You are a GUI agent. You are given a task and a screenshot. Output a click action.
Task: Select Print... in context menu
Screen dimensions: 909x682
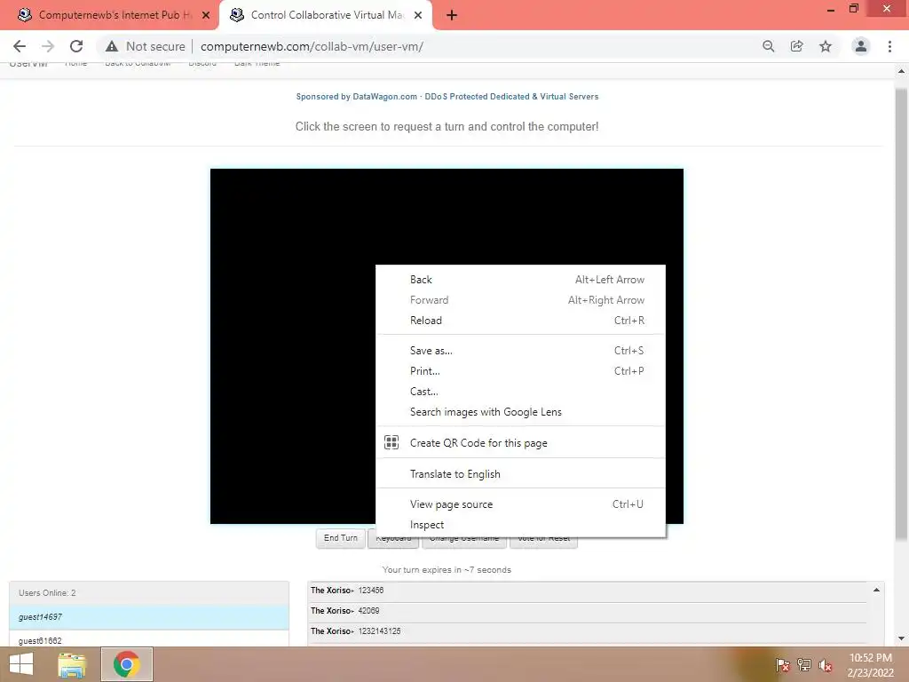(520, 370)
